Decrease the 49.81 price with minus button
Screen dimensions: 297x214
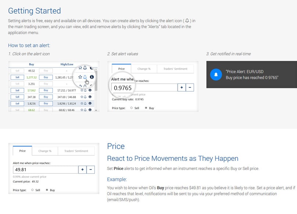tap(90, 170)
